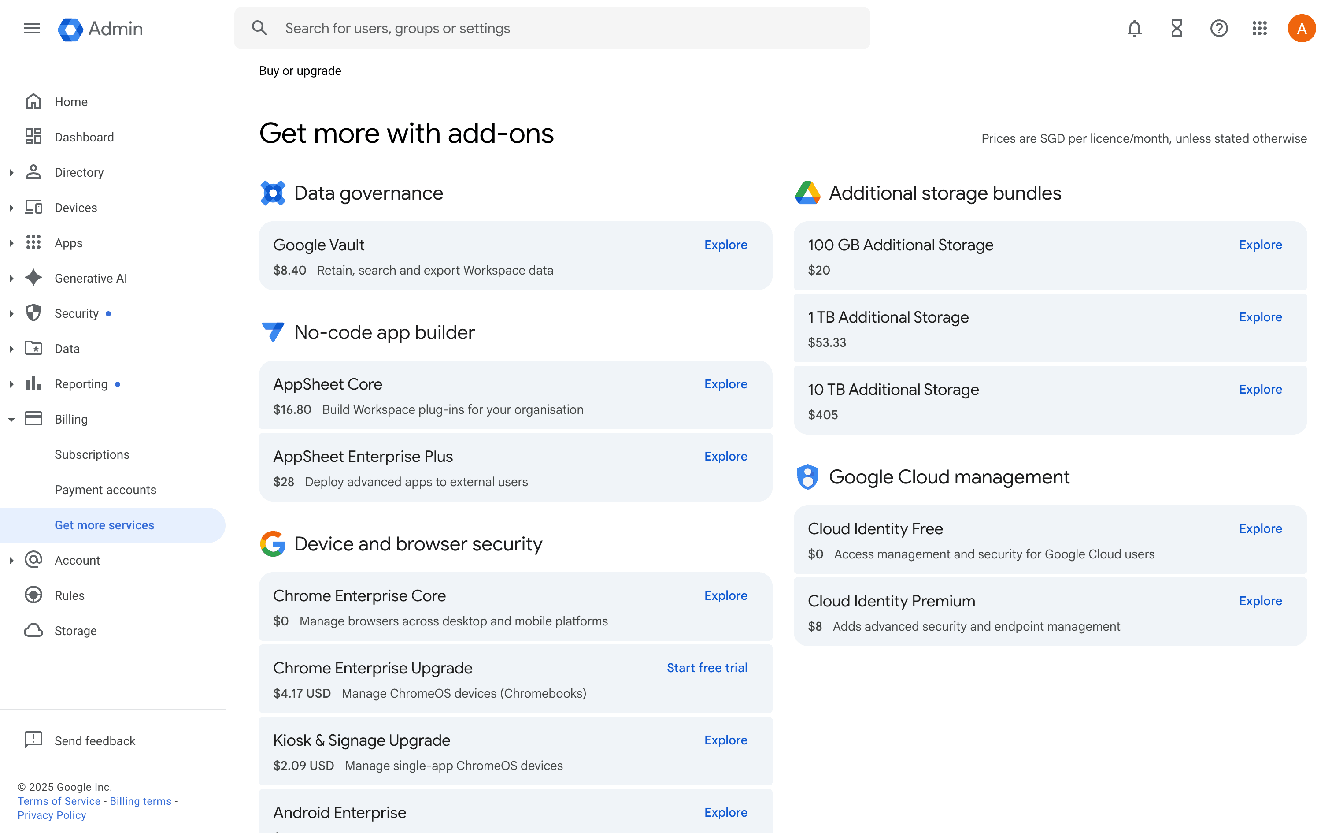The image size is (1332, 833).
Task: Open the Help question mark icon
Action: coord(1219,29)
